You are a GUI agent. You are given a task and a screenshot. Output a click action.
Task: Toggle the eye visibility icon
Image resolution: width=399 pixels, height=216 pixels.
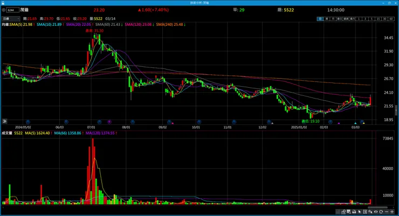[x=376, y=212]
